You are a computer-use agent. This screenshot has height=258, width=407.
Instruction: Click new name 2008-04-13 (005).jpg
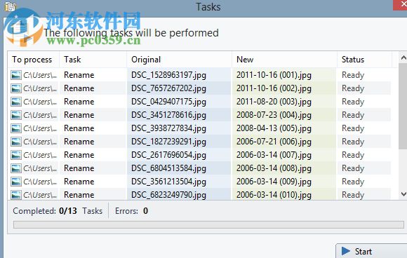(274, 128)
